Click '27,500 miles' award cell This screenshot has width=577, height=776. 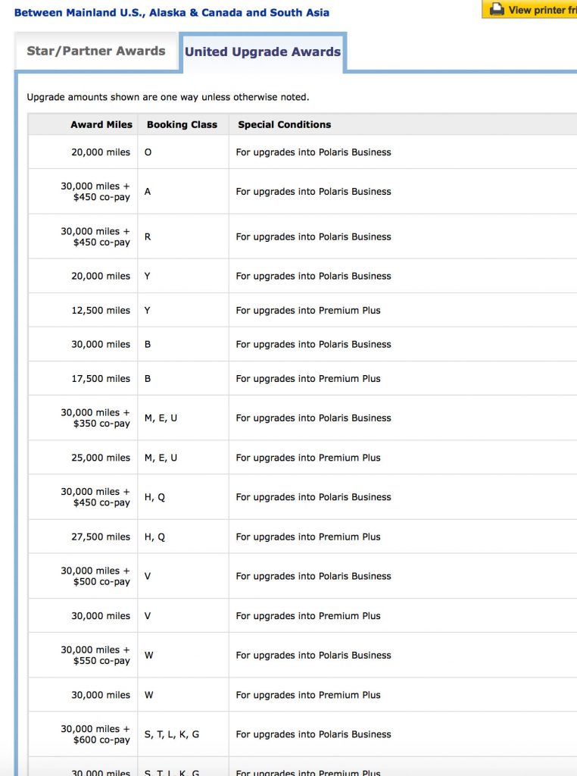pos(101,537)
